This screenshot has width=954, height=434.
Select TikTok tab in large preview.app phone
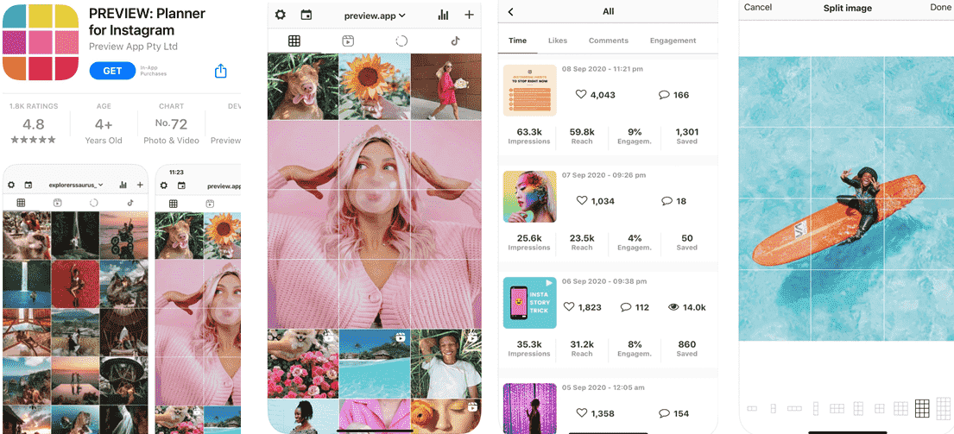[454, 41]
